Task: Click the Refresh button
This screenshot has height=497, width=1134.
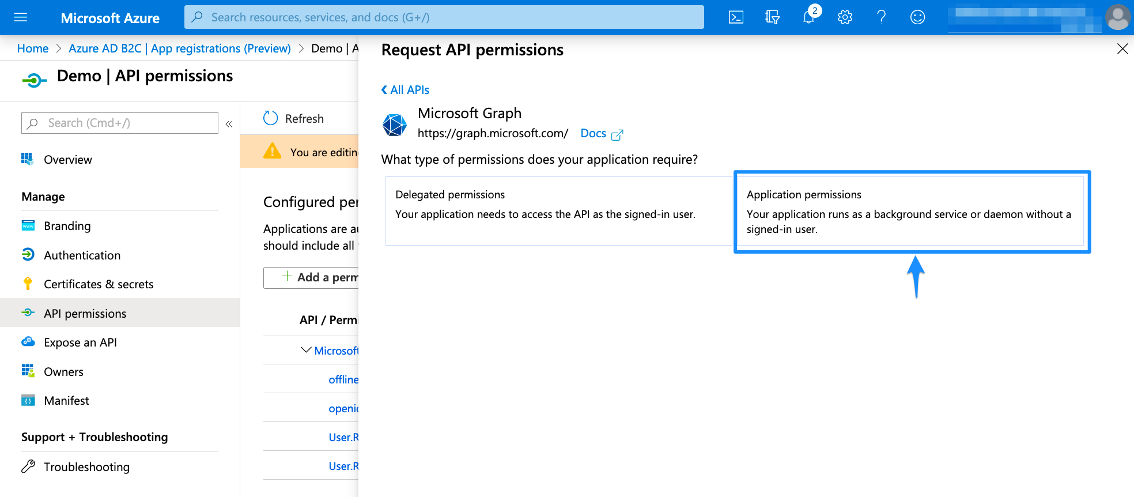Action: (294, 119)
